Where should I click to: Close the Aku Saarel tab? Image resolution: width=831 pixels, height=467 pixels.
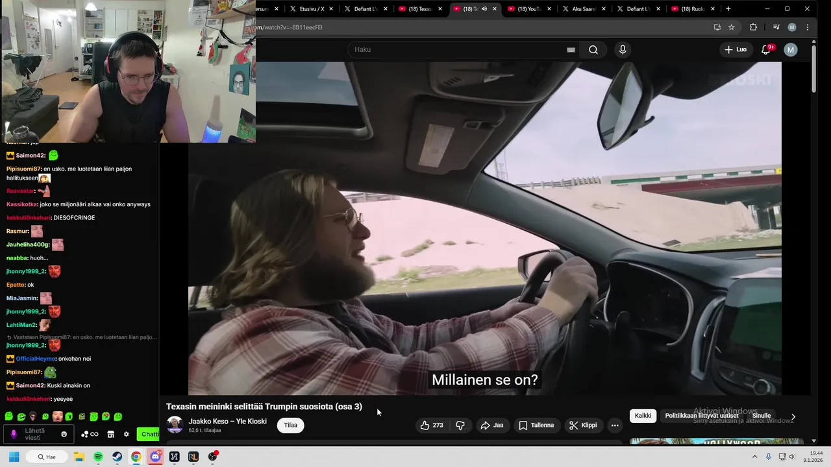pos(604,9)
